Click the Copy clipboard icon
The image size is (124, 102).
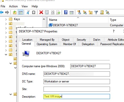tap(34, 12)
